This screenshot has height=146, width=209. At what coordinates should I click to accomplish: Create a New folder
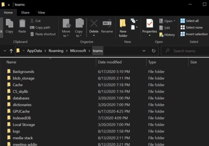[123, 28]
